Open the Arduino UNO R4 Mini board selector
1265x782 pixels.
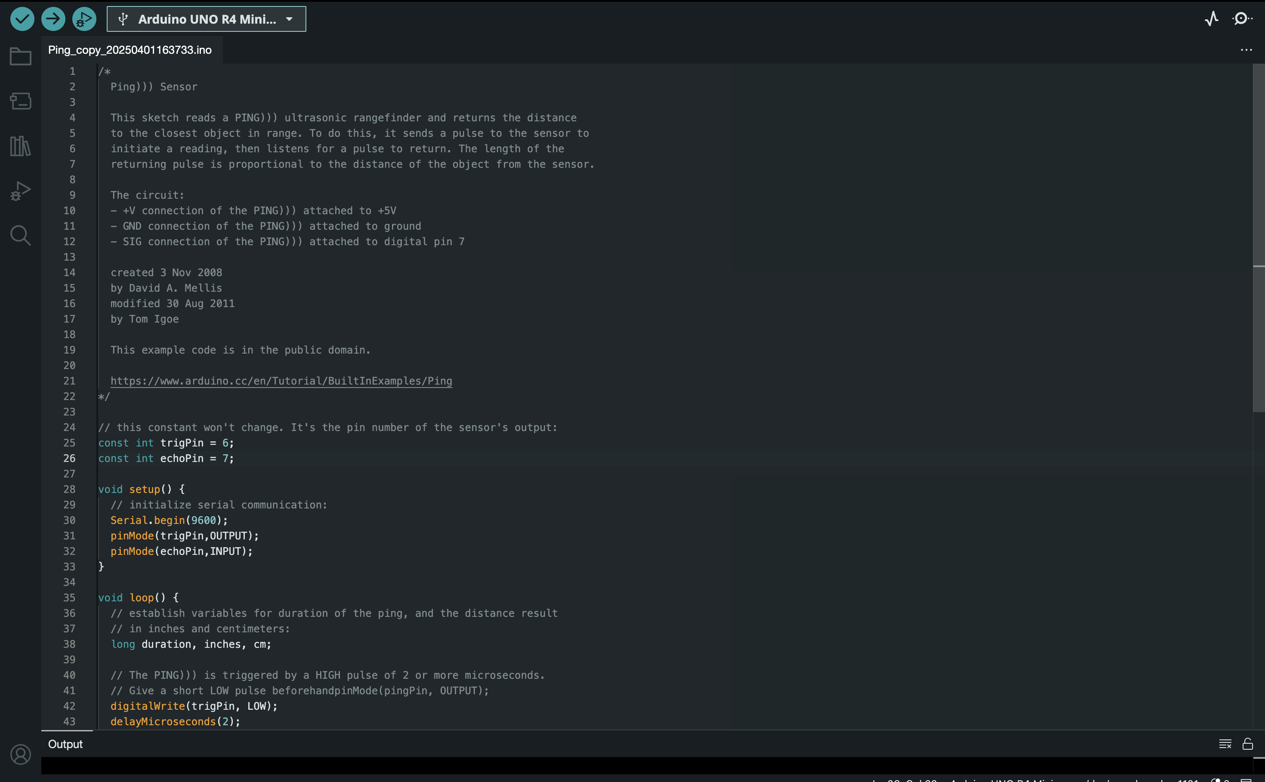[x=207, y=19]
